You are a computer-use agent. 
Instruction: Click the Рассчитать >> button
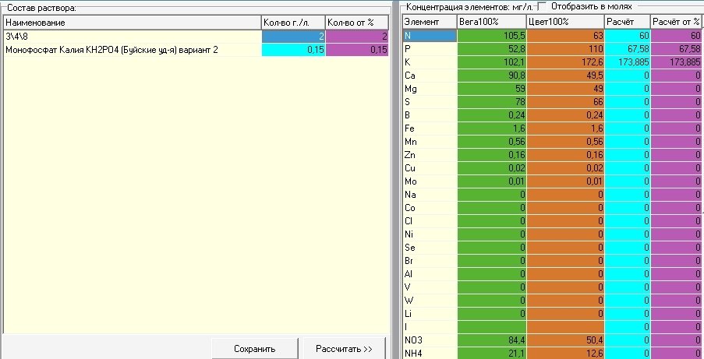click(345, 349)
